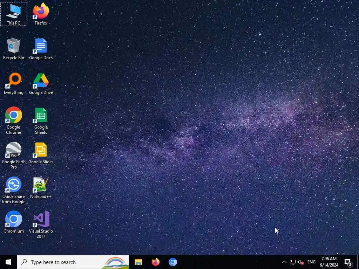Select the Firefox desktop shortcut
Image resolution: width=359 pixels, height=269 pixels.
click(x=41, y=14)
